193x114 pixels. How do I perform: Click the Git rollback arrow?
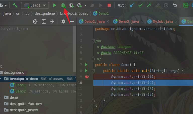pos(175,5)
